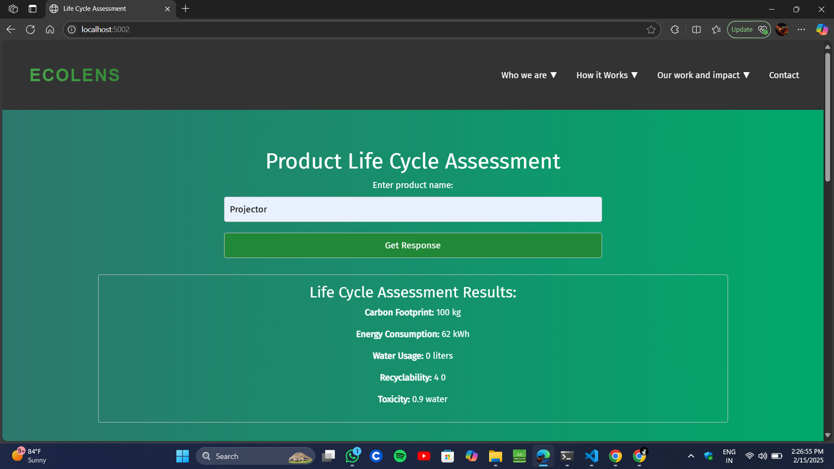Open Spotify from the taskbar
Viewport: 834px width, 469px height.
400,456
